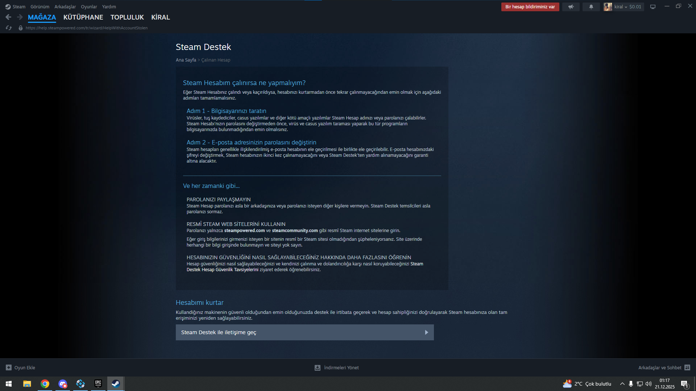The width and height of the screenshot is (696, 391).
Task: Open the Windows Start menu
Action: tap(9, 384)
